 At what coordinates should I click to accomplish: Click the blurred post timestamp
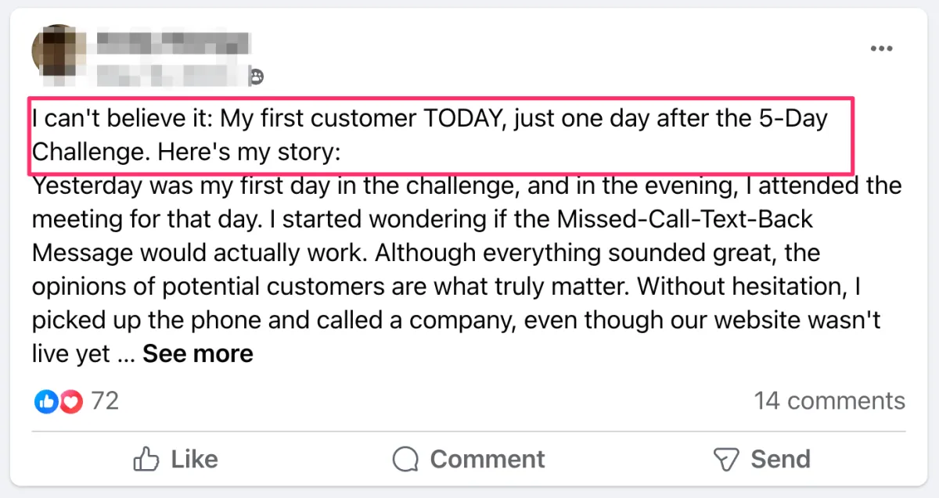coord(168,75)
